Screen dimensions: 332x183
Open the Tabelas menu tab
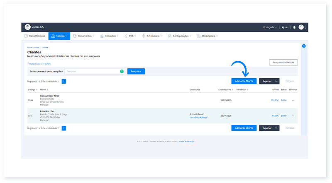59,36
